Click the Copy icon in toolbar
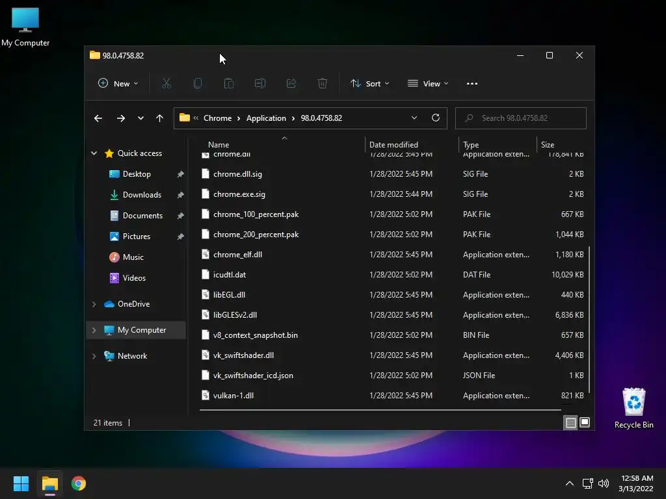 (198, 84)
